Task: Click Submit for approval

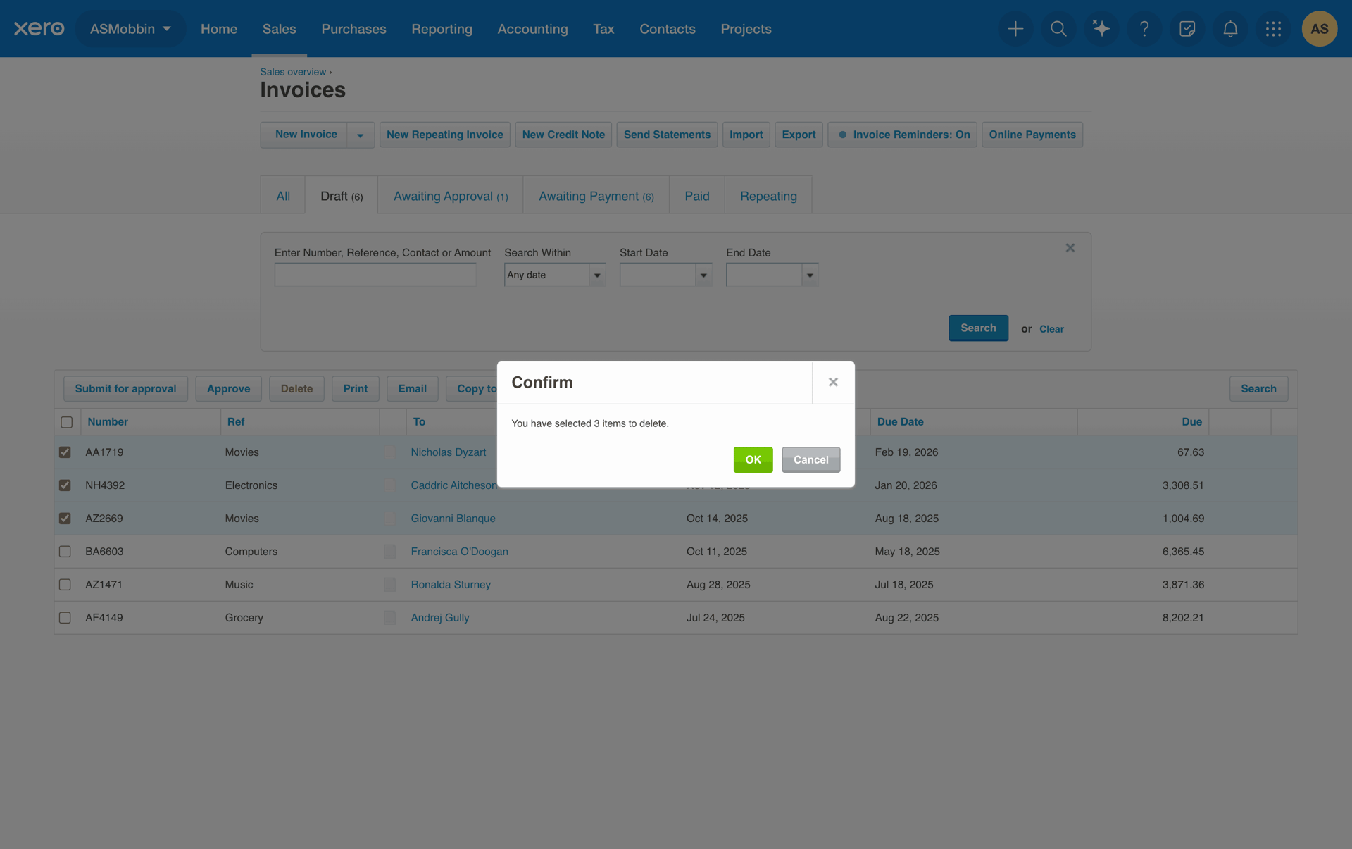Action: click(125, 388)
